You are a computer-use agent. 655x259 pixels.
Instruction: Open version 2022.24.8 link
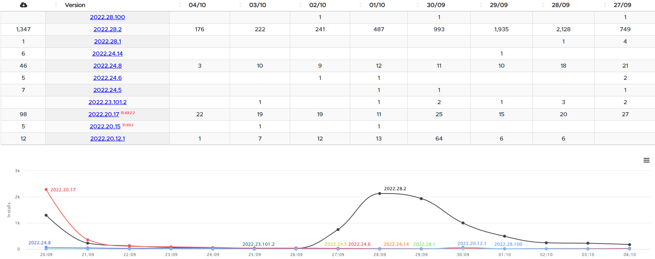107,66
